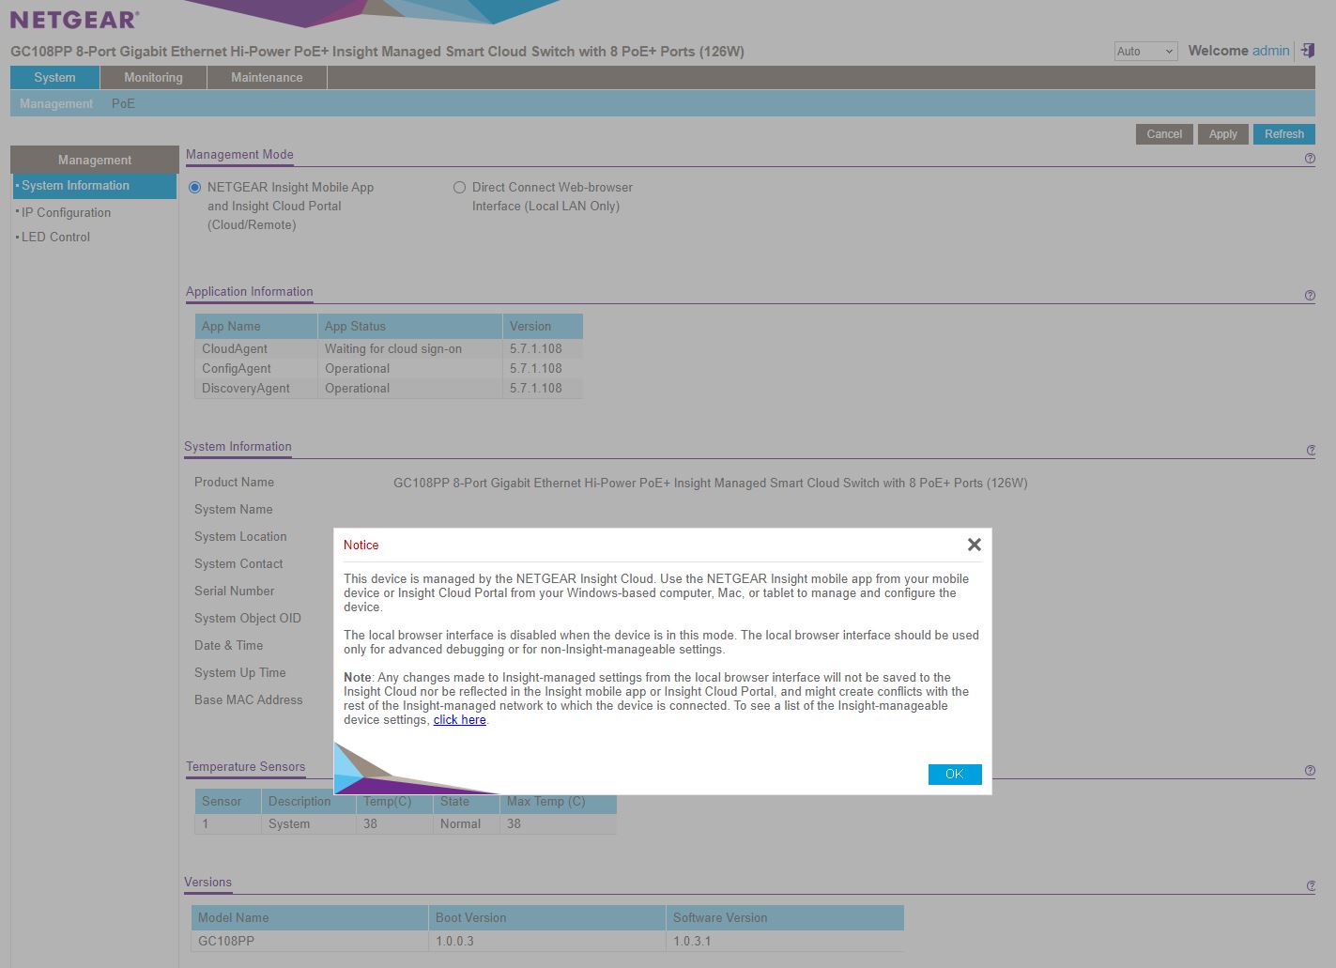Click the Application Information section heading

[x=249, y=292]
